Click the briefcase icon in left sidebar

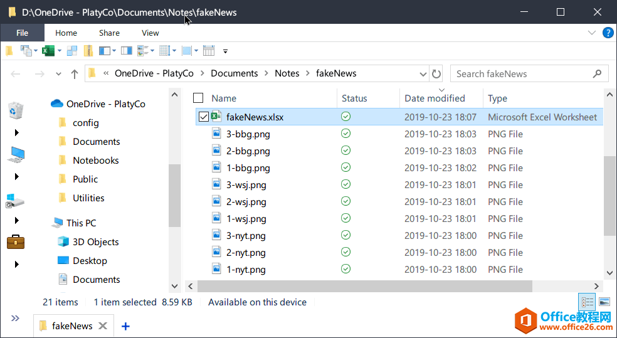16,242
